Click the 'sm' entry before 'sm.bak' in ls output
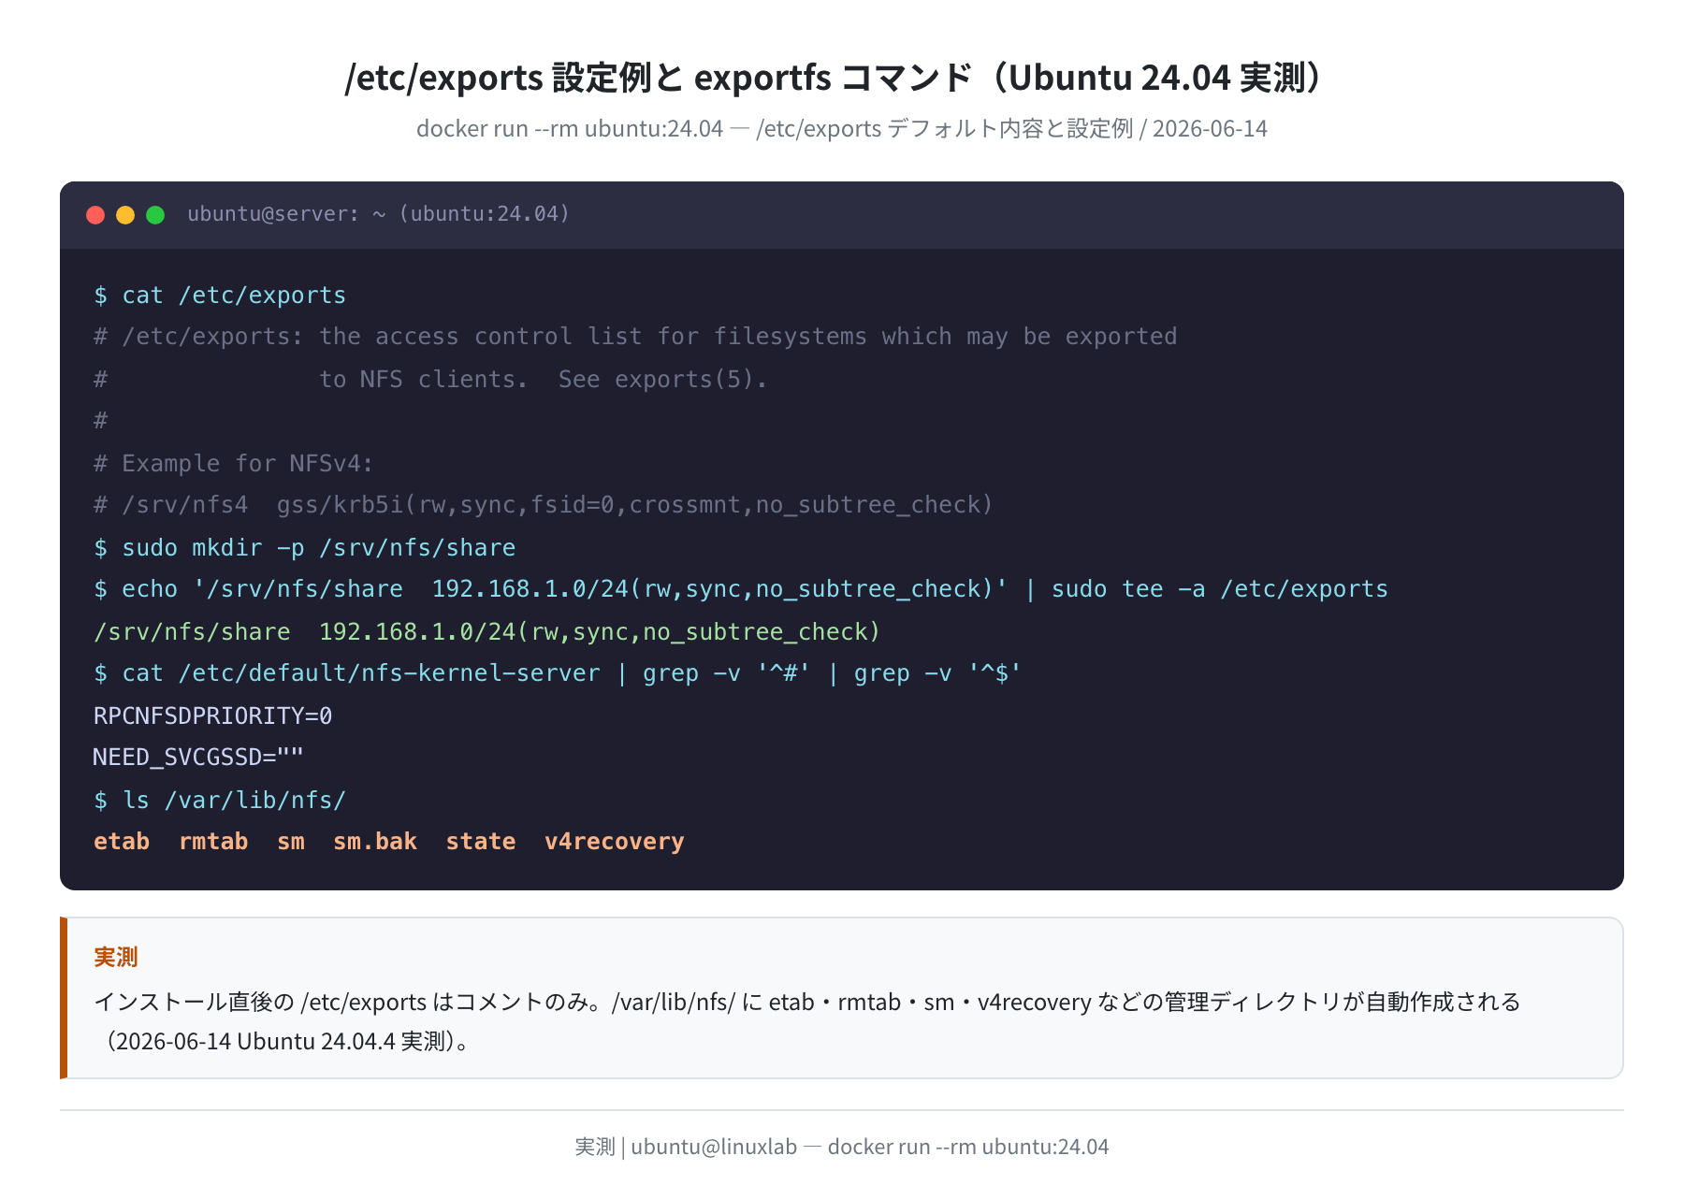This screenshot has width=1684, height=1199. click(291, 842)
